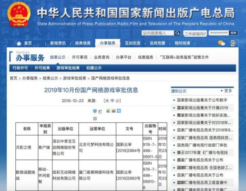Open 拍摄公示 in the blue bar
The height and width of the screenshot is (191, 246).
(x=94, y=68)
